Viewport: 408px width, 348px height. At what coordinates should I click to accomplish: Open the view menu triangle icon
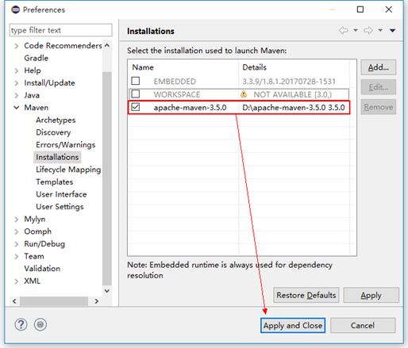(392, 31)
